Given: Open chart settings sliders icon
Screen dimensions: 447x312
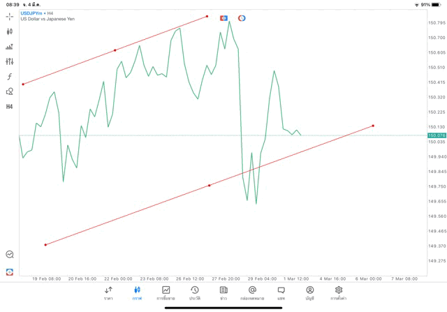Looking at the screenshot, I should point(10,61).
